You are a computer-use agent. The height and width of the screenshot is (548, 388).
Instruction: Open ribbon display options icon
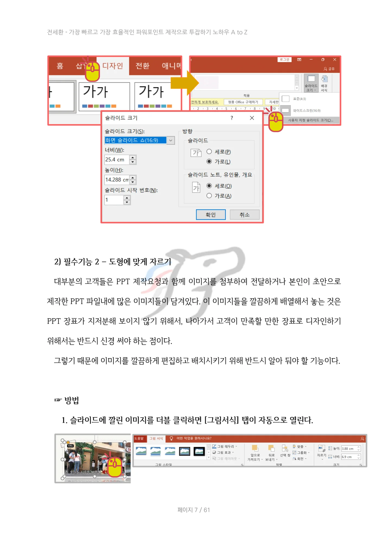click(299, 59)
